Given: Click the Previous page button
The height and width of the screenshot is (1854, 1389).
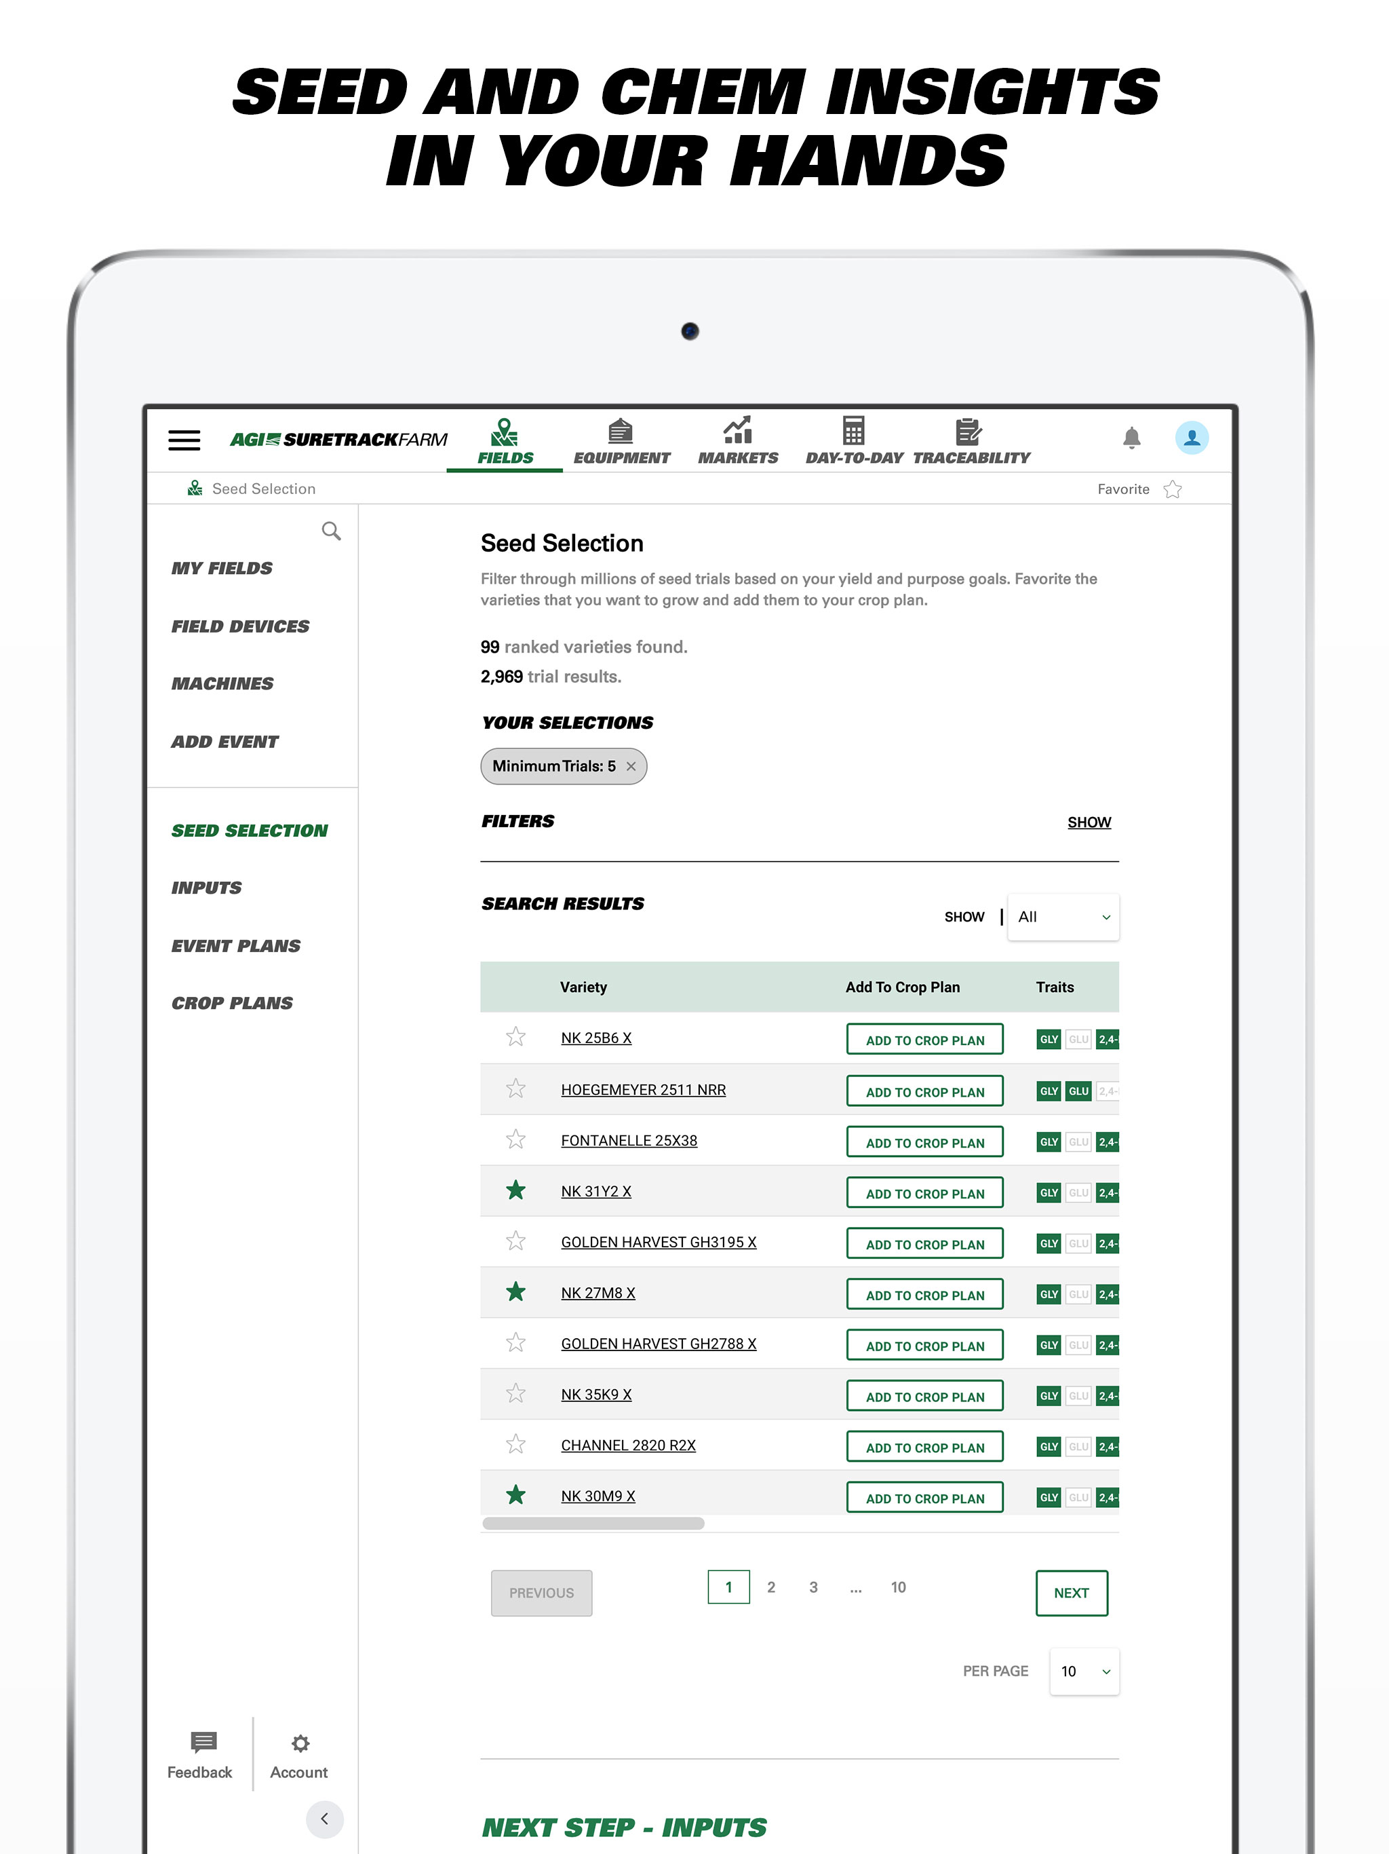Looking at the screenshot, I should pyautogui.click(x=541, y=1593).
